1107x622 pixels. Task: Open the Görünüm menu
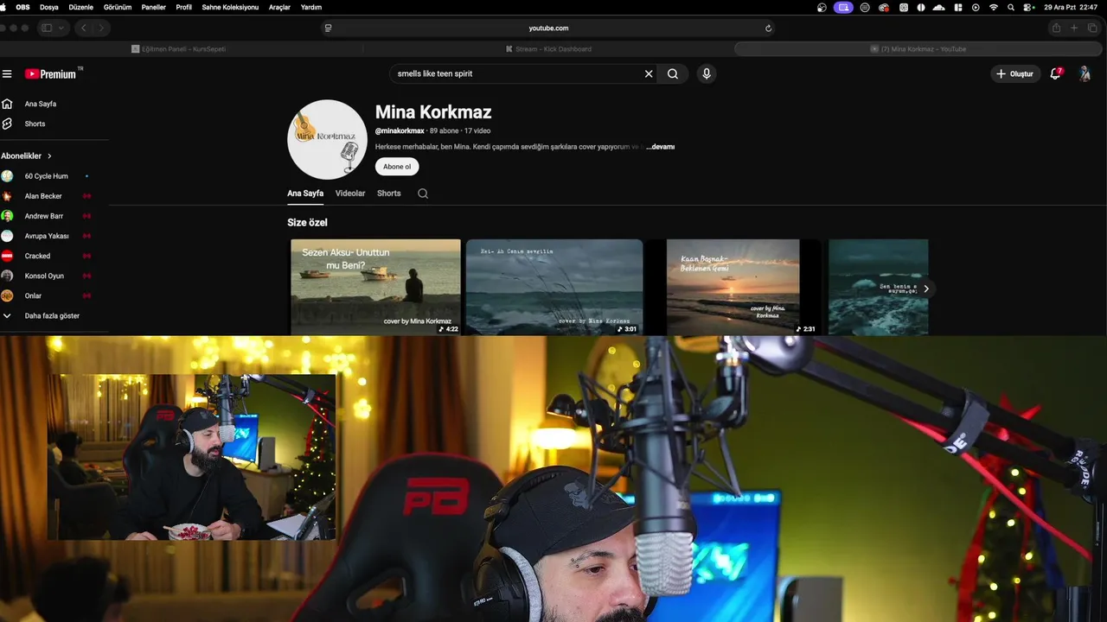click(x=117, y=7)
